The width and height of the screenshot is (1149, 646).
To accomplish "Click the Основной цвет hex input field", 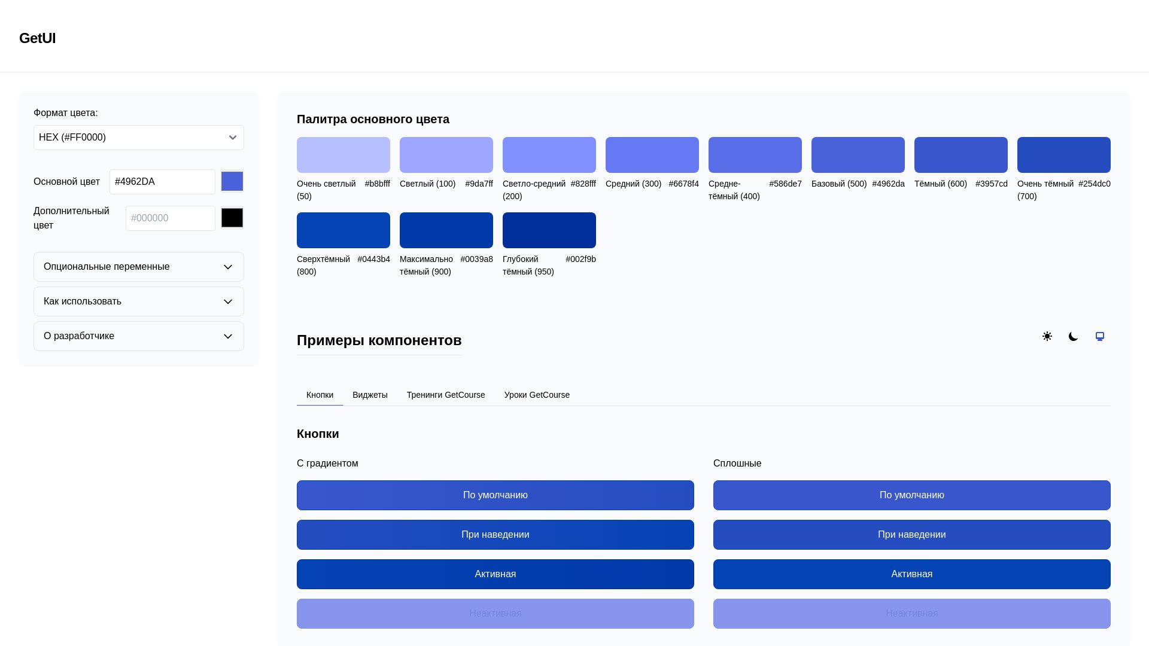I will 162,182.
